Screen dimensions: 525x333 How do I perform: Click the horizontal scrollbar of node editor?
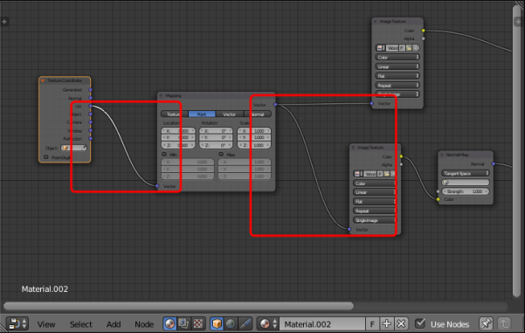(178, 306)
